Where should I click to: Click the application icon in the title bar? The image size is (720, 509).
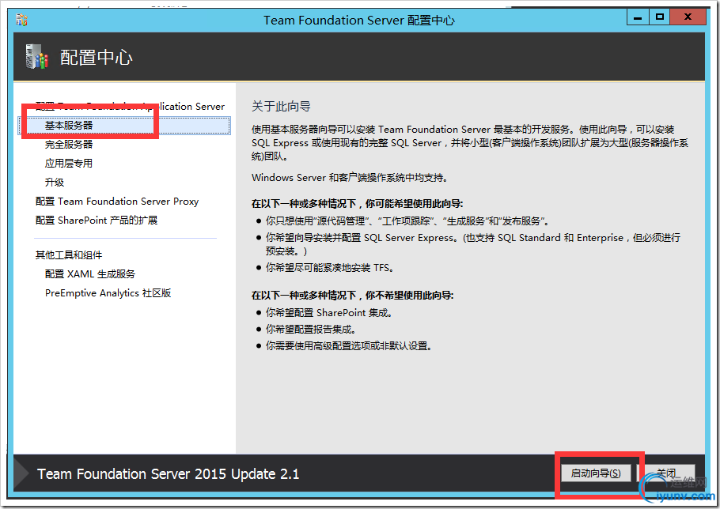click(x=21, y=21)
